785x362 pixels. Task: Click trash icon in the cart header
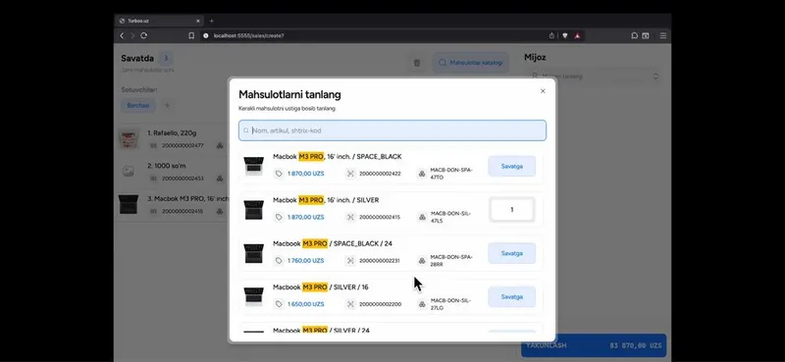[x=416, y=63]
